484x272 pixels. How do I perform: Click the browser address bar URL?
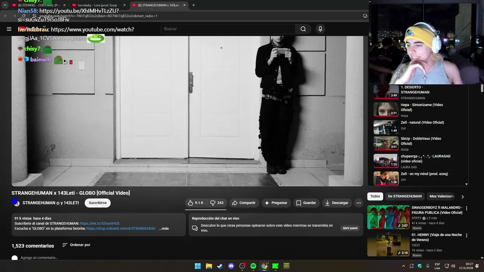point(98,16)
